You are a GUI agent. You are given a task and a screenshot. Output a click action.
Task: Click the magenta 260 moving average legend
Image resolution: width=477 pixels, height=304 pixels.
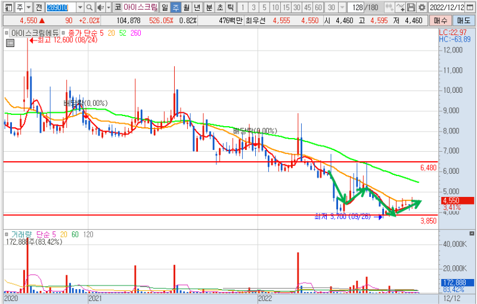tap(136, 33)
